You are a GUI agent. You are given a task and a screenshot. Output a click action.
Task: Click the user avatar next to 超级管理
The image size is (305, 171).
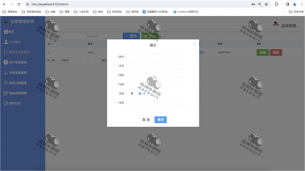276,24
